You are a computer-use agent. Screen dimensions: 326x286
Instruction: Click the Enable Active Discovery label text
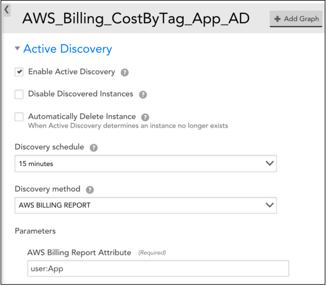(x=72, y=72)
